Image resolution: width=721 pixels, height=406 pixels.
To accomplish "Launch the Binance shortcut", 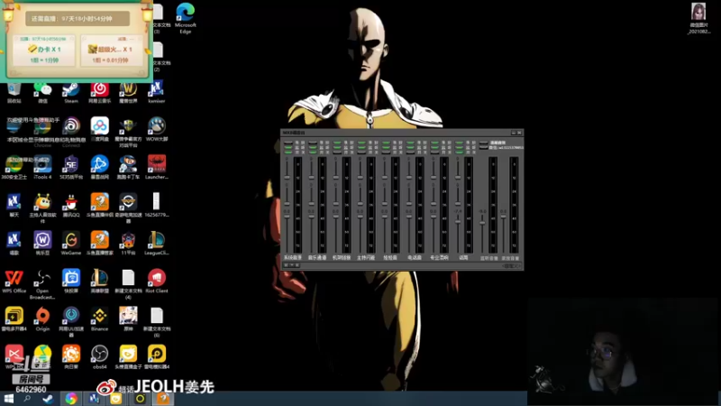I will [99, 319].
